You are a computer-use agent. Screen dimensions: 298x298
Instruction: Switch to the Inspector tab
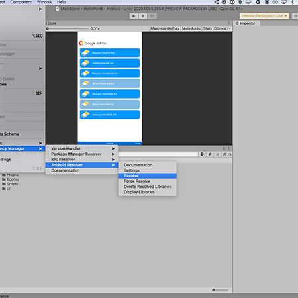[x=247, y=23]
